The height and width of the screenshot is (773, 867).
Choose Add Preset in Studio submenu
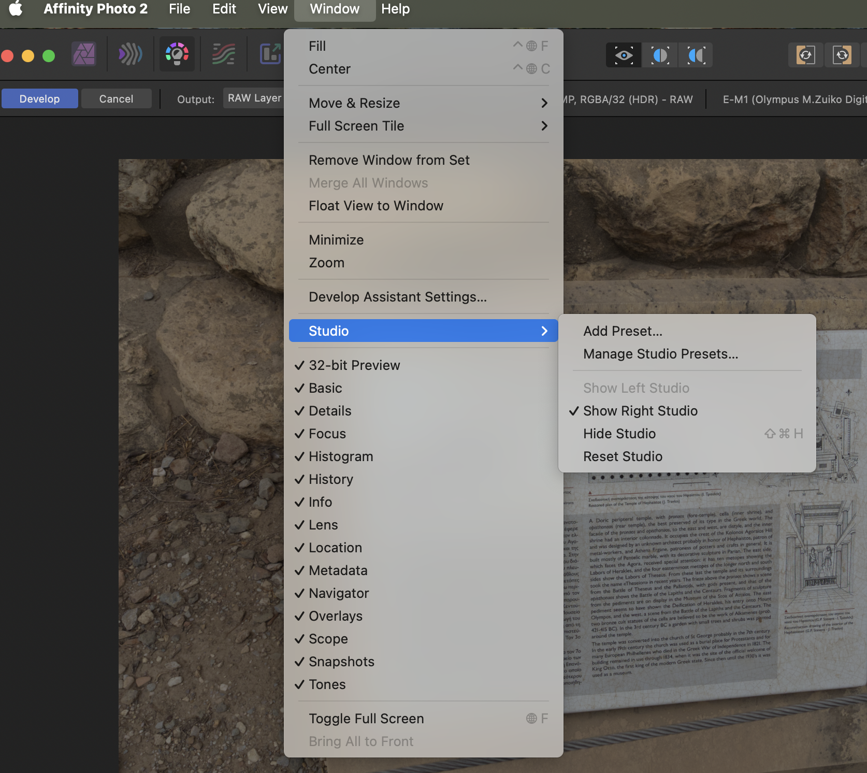click(687, 331)
